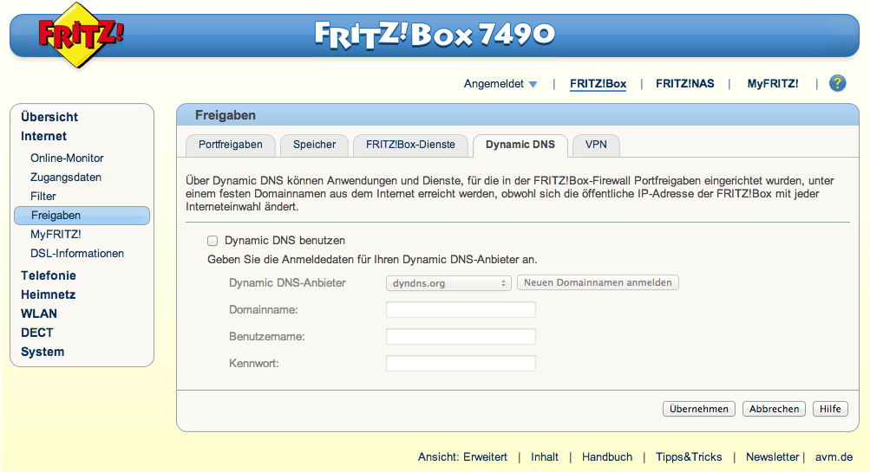Open the FRITZ!Box link in the header
Viewport: 870px width, 472px height.
coord(599,84)
